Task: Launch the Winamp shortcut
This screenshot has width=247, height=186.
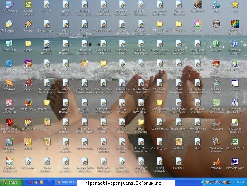Action: point(28,26)
